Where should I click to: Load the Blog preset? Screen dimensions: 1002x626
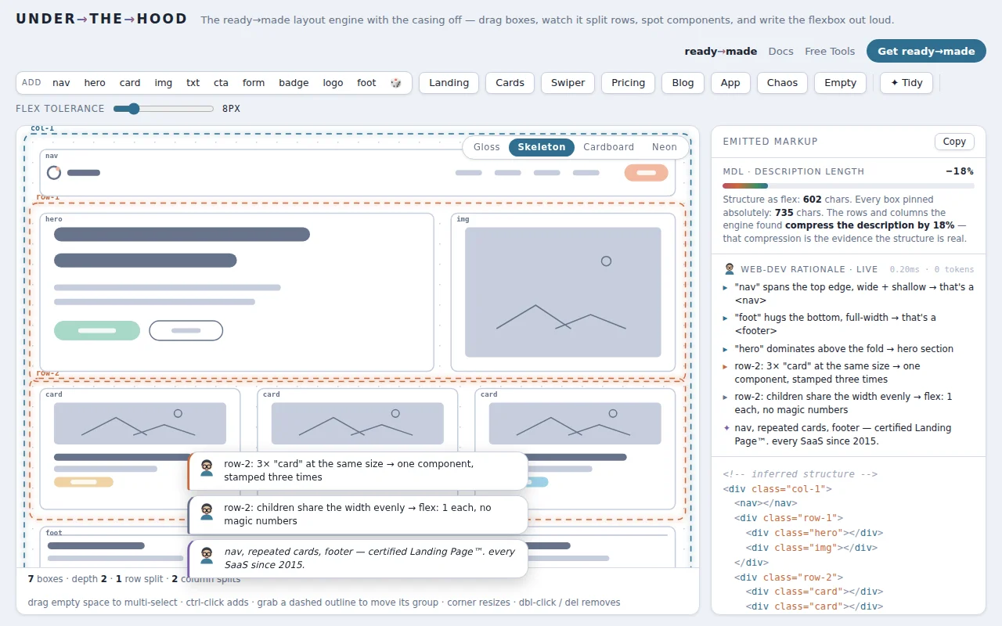pos(683,83)
